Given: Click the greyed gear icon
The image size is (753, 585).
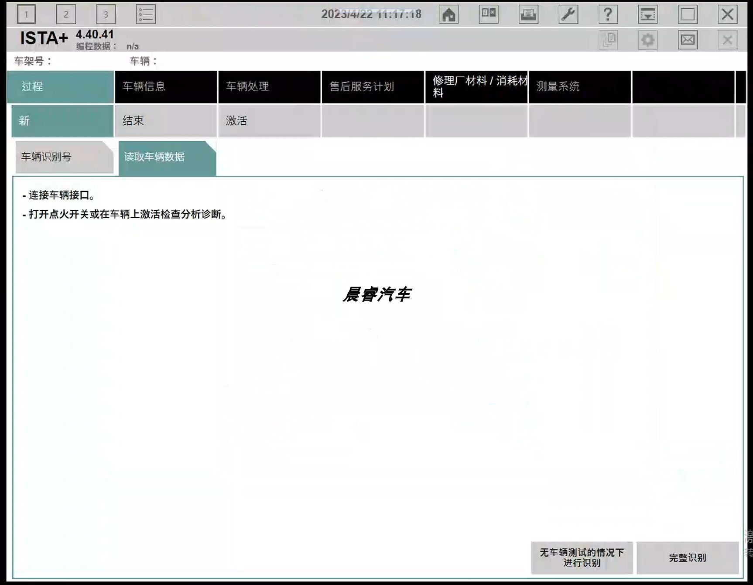Looking at the screenshot, I should tap(647, 40).
